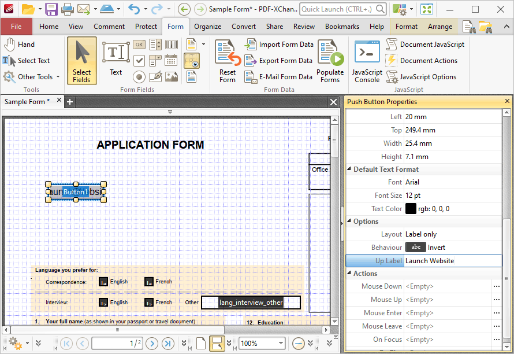514x354 pixels.
Task: Select the Digital Signature field tool
Action: 155,77
